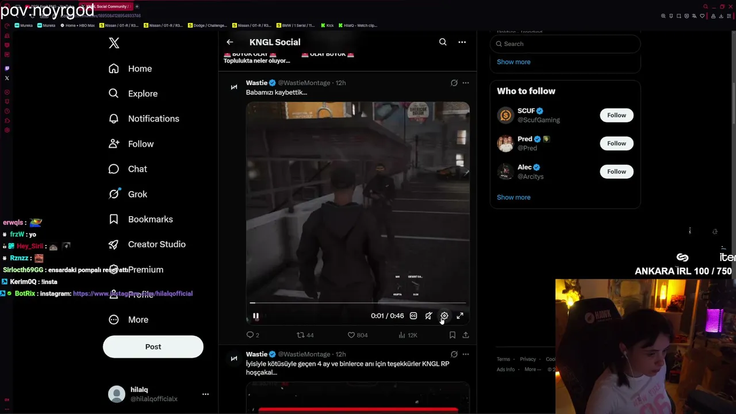The width and height of the screenshot is (736, 414).
Task: Open Follow in sidebar
Action: click(x=132, y=144)
